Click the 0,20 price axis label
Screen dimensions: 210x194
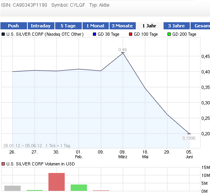tap(206, 134)
